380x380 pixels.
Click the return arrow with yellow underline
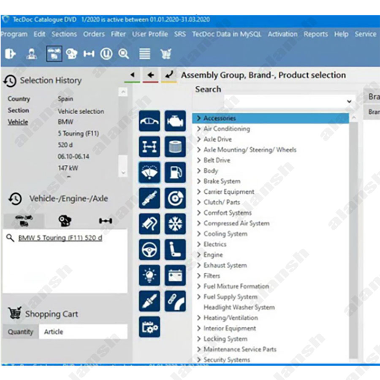[169, 76]
